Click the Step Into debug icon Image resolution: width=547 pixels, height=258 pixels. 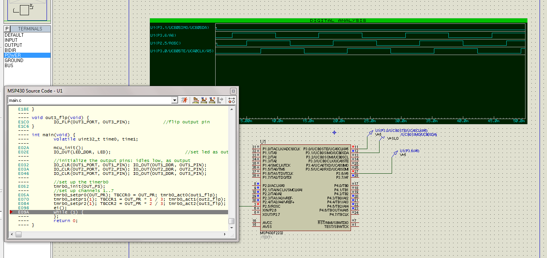point(204,100)
